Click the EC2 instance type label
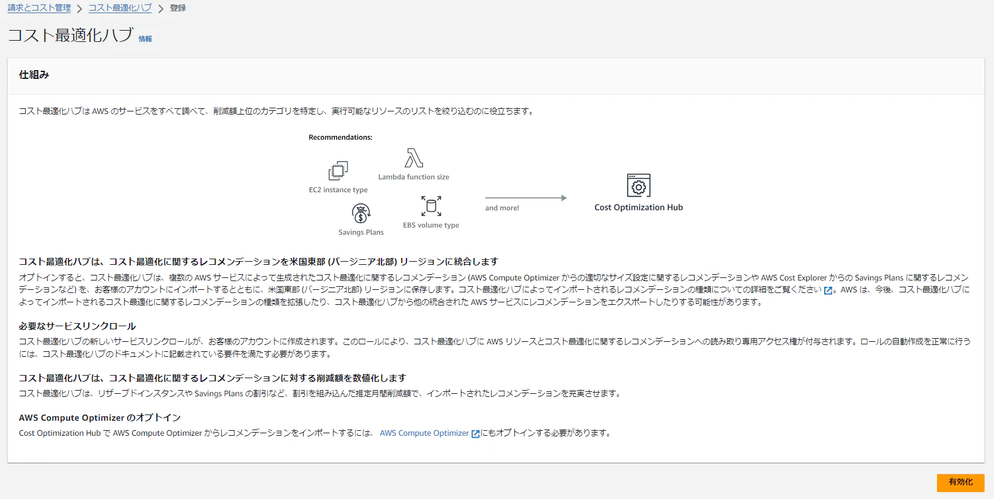This screenshot has height=499, width=994. tap(338, 190)
